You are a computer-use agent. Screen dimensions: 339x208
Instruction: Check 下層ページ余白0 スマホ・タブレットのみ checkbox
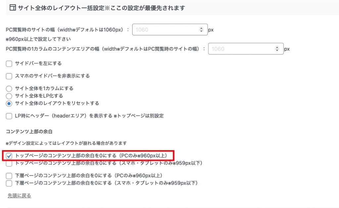coord(9,183)
